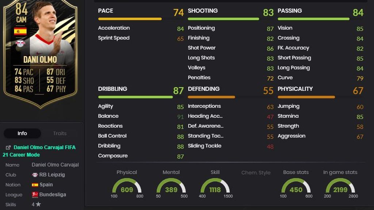Viewport: 374px width, 210px height.
Task: Click the RB Leipzig crest on the card
Action: pos(20,44)
